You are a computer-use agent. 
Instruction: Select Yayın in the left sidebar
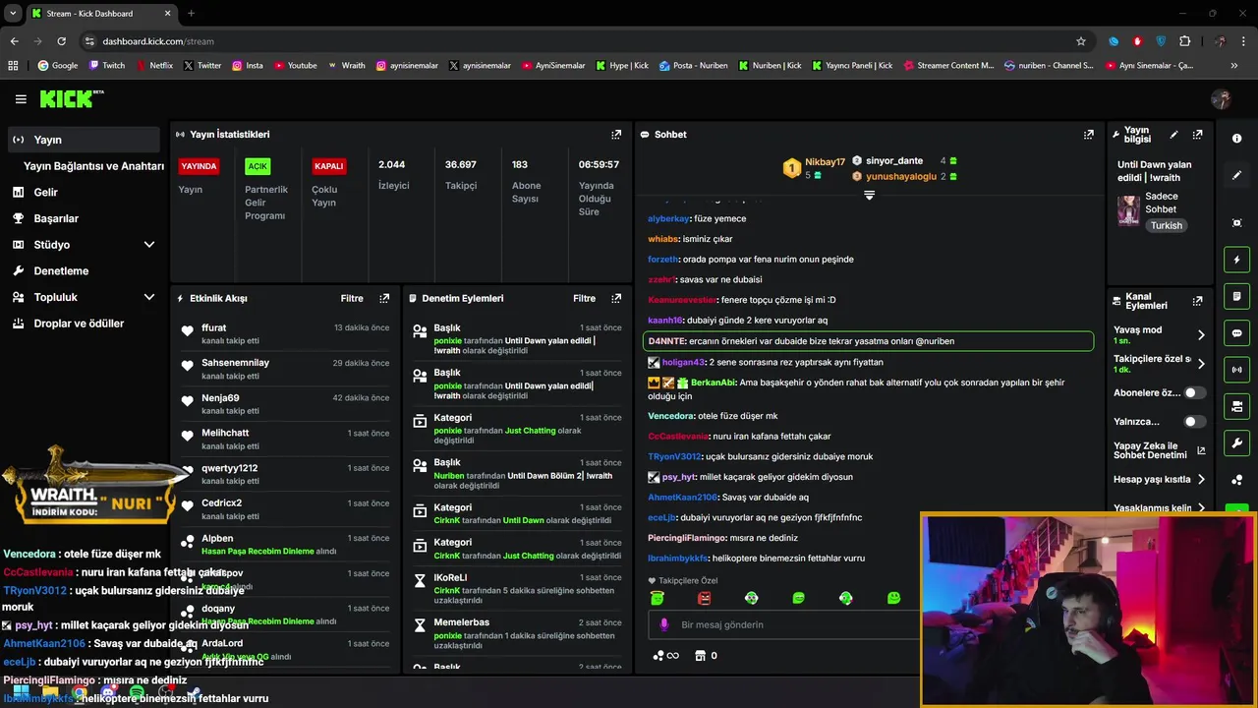tap(83, 140)
